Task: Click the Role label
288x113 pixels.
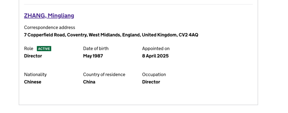Action: [29, 49]
